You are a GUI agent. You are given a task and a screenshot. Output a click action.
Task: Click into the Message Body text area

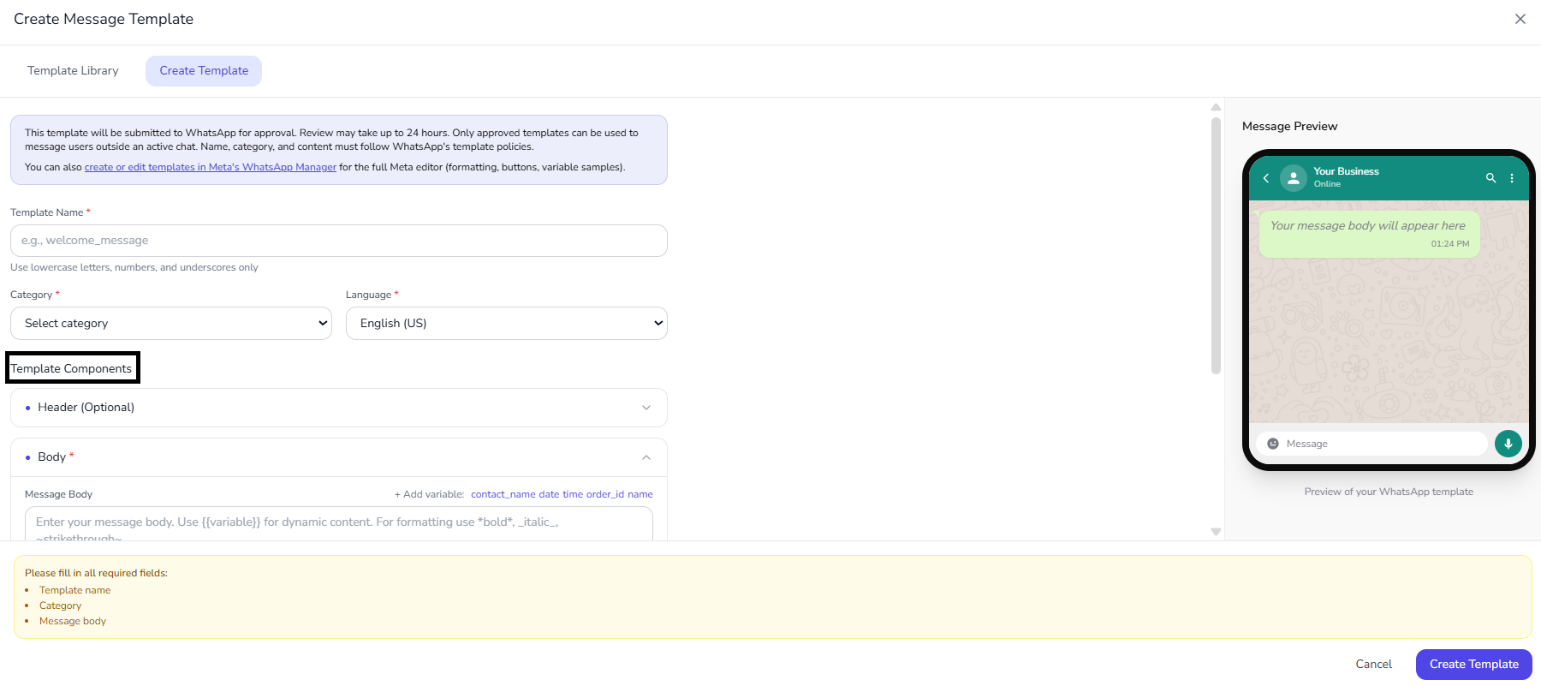(x=339, y=524)
